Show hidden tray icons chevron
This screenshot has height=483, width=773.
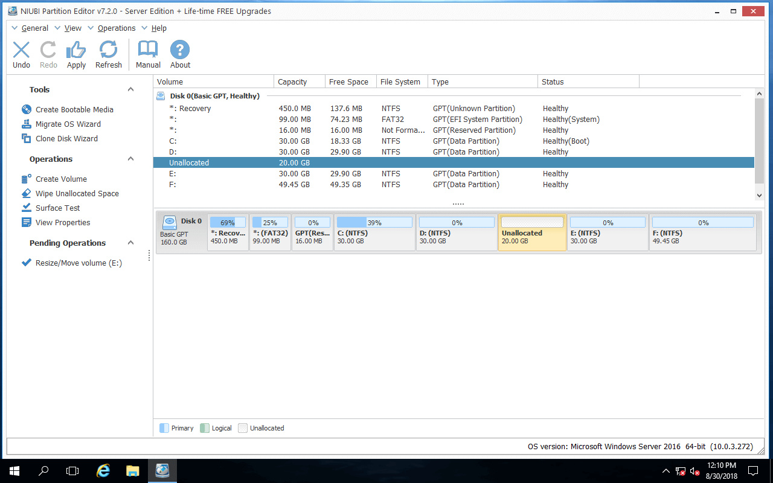pyautogui.click(x=666, y=471)
